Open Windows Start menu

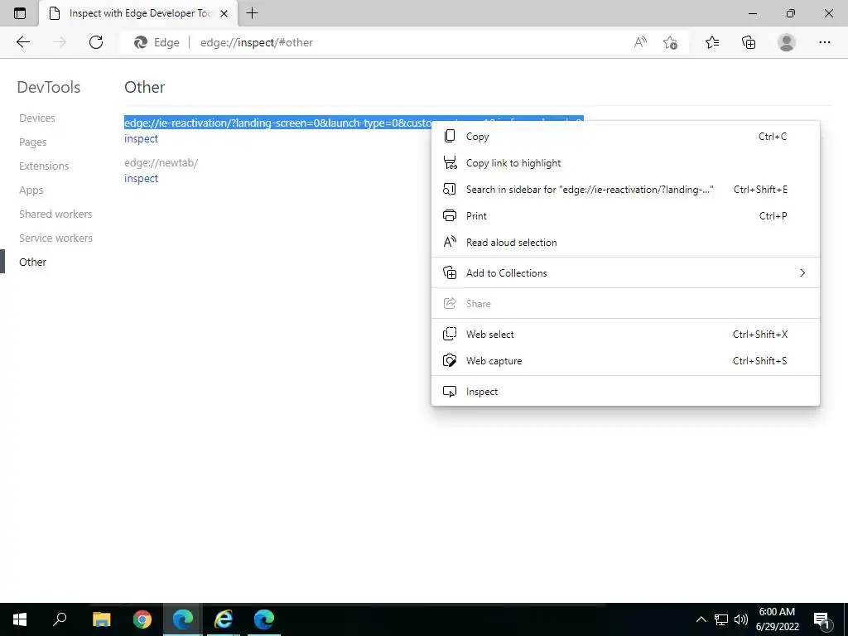click(x=20, y=619)
